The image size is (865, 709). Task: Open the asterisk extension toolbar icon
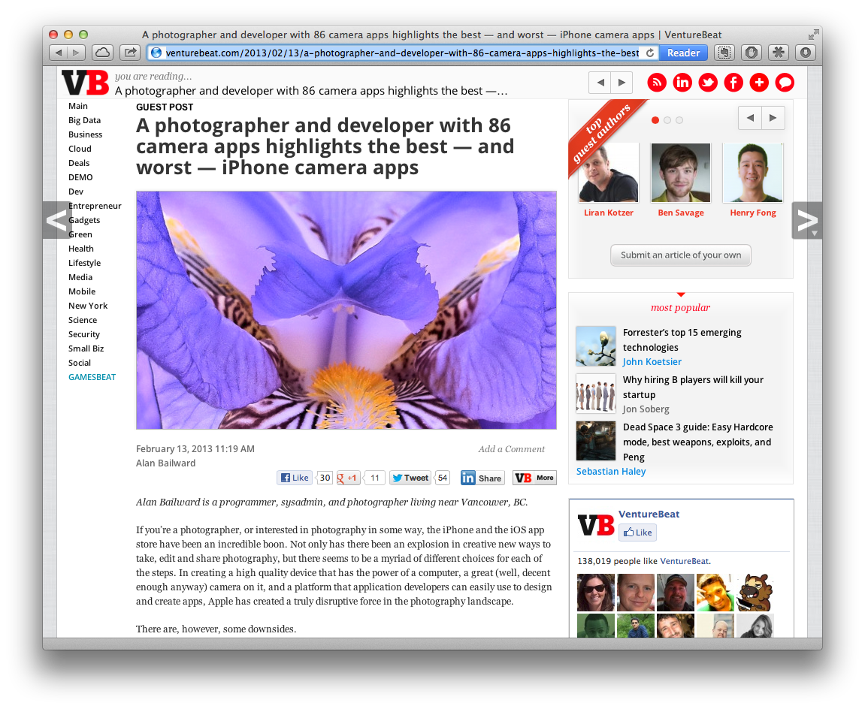tap(779, 53)
